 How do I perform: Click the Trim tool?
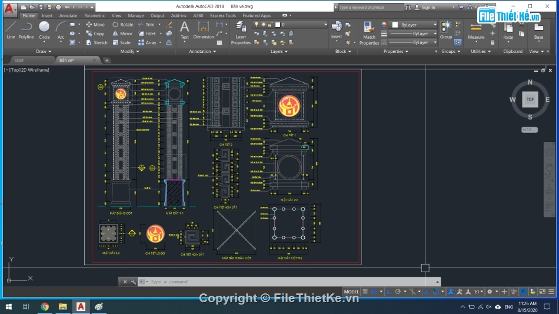[147, 25]
